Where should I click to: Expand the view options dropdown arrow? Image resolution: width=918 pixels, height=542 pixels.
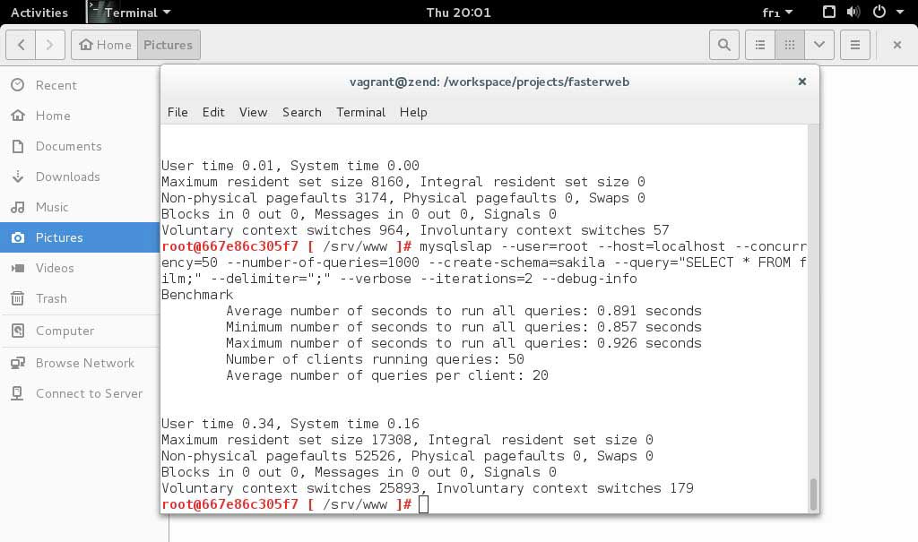click(819, 45)
